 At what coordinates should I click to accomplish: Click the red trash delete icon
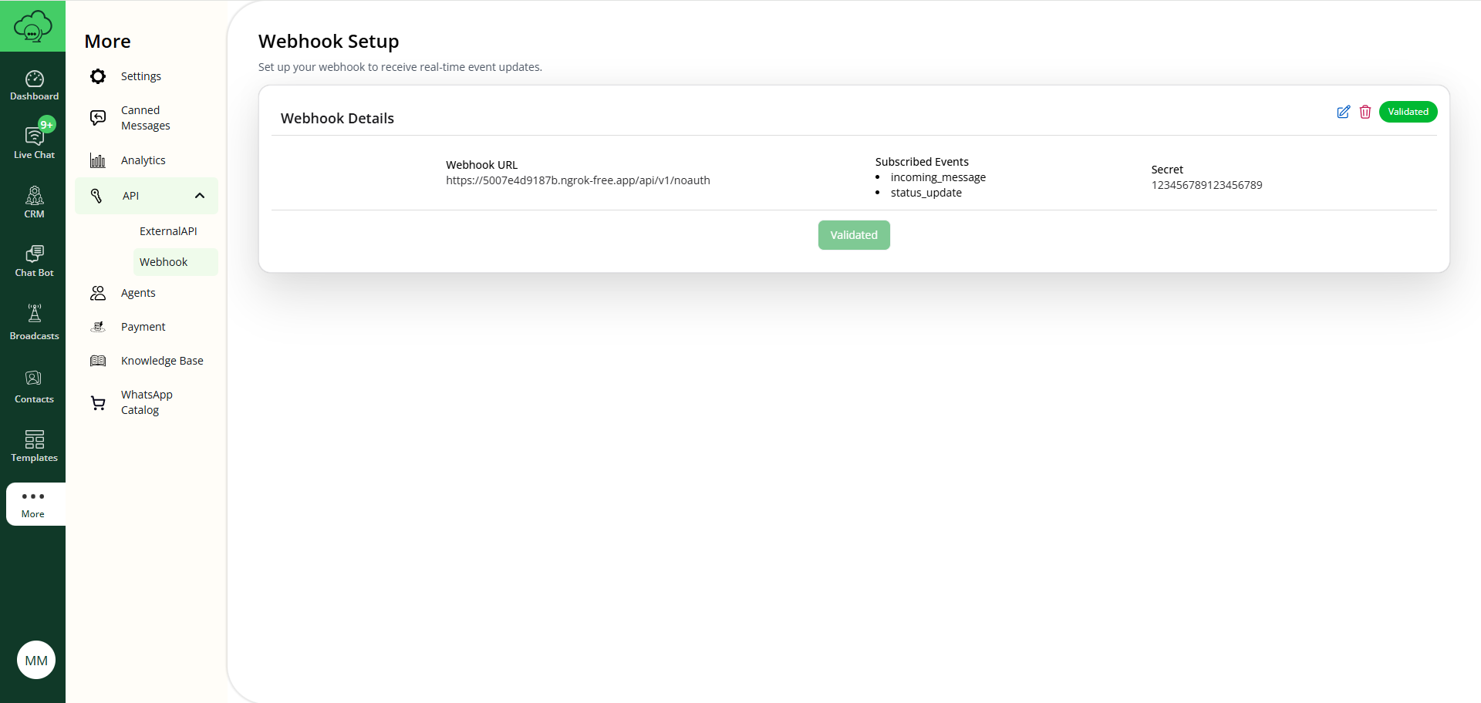(1365, 112)
